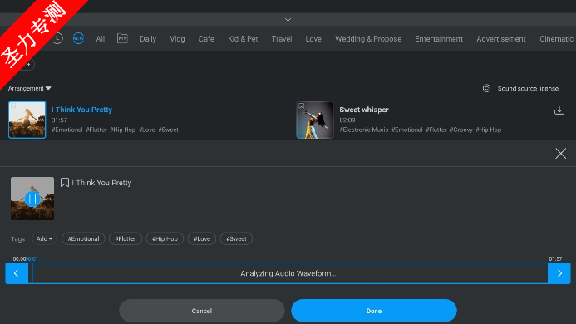Open the All category tab
Screen dimensions: 576x324
101,39
